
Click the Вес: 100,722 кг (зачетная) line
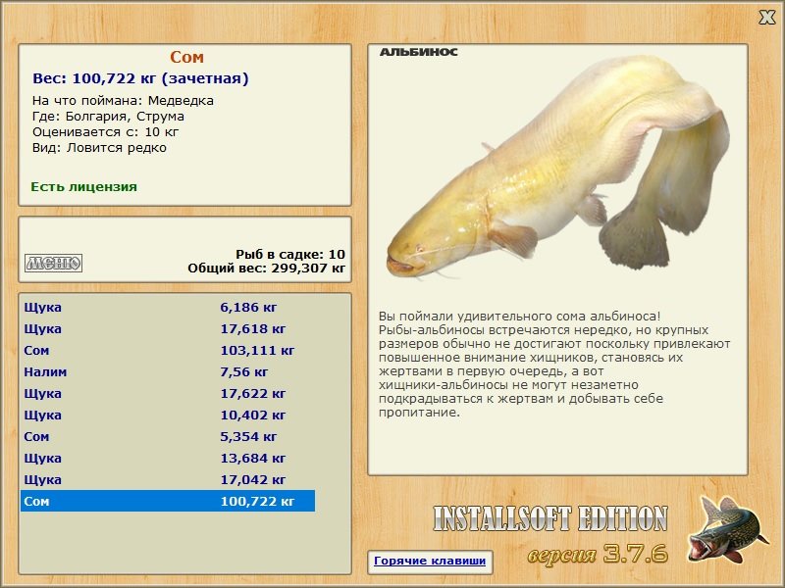[140, 78]
